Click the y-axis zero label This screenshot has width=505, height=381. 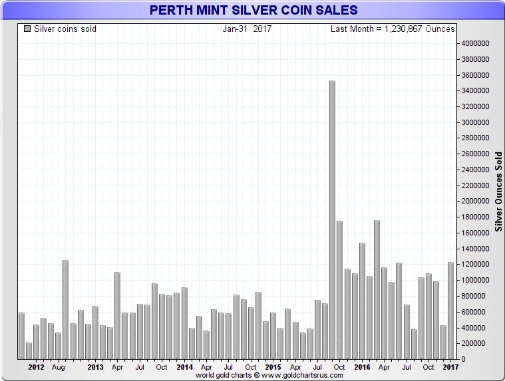(463, 359)
